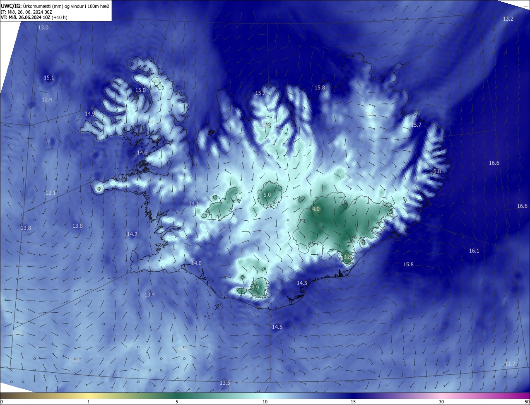
Task: Click the 5 tick label on the color scale
Action: pos(177,402)
